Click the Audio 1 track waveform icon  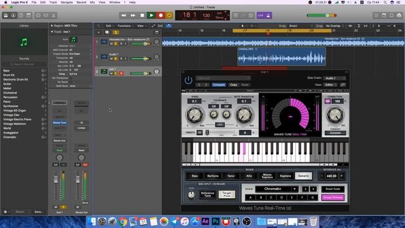(104, 56)
